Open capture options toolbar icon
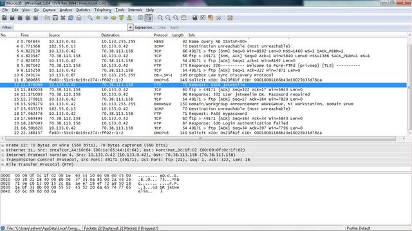 [x=12, y=18]
